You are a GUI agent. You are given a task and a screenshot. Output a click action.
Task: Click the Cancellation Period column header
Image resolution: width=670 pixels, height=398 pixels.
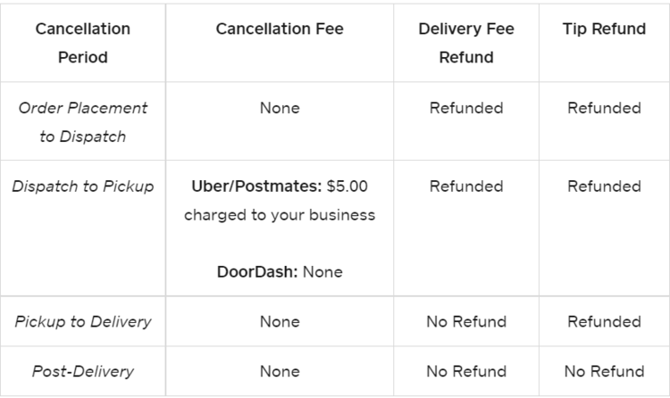tap(82, 43)
